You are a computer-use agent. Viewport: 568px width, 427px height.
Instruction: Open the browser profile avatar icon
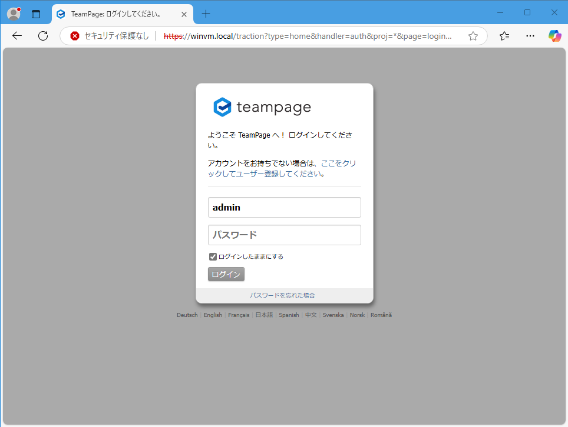[14, 14]
